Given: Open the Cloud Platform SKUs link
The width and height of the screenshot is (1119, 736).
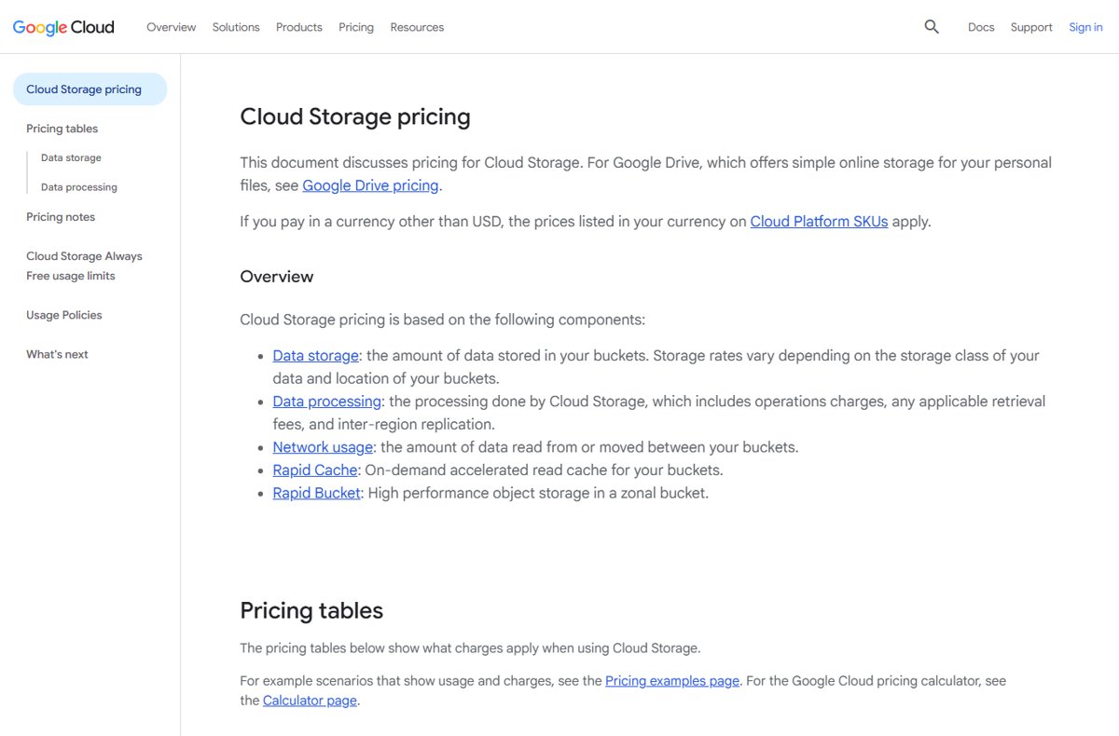Looking at the screenshot, I should point(819,222).
